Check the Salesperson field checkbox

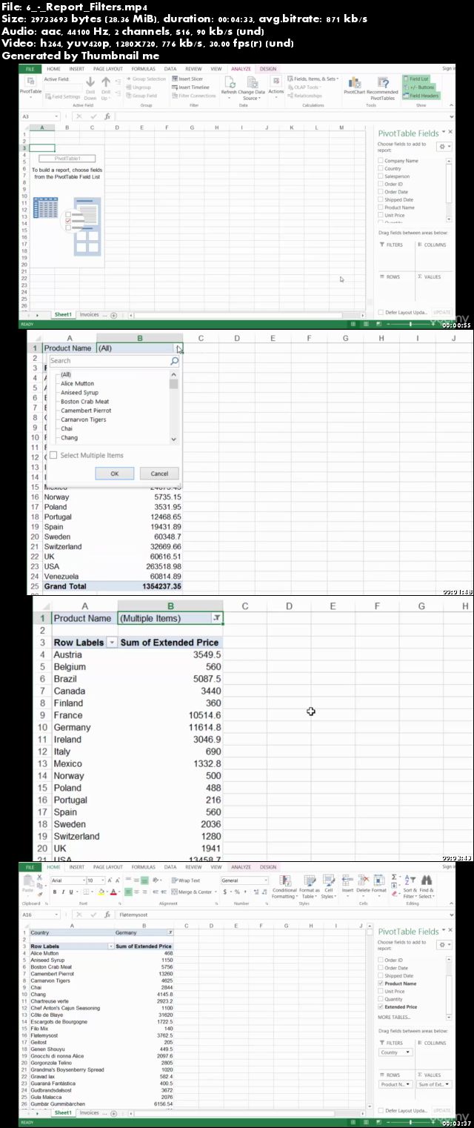tap(381, 176)
